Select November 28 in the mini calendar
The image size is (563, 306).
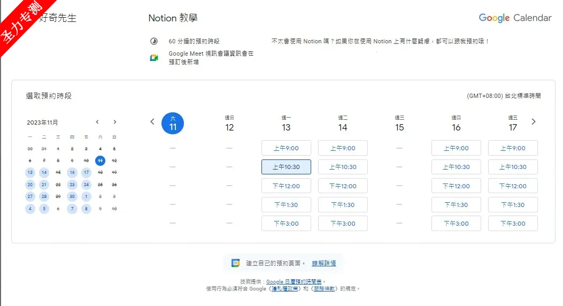[44, 196]
